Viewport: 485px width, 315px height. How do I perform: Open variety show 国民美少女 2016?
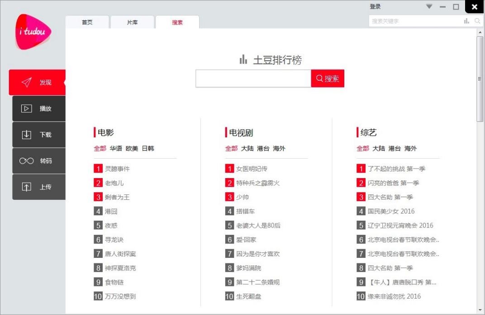[x=391, y=211]
